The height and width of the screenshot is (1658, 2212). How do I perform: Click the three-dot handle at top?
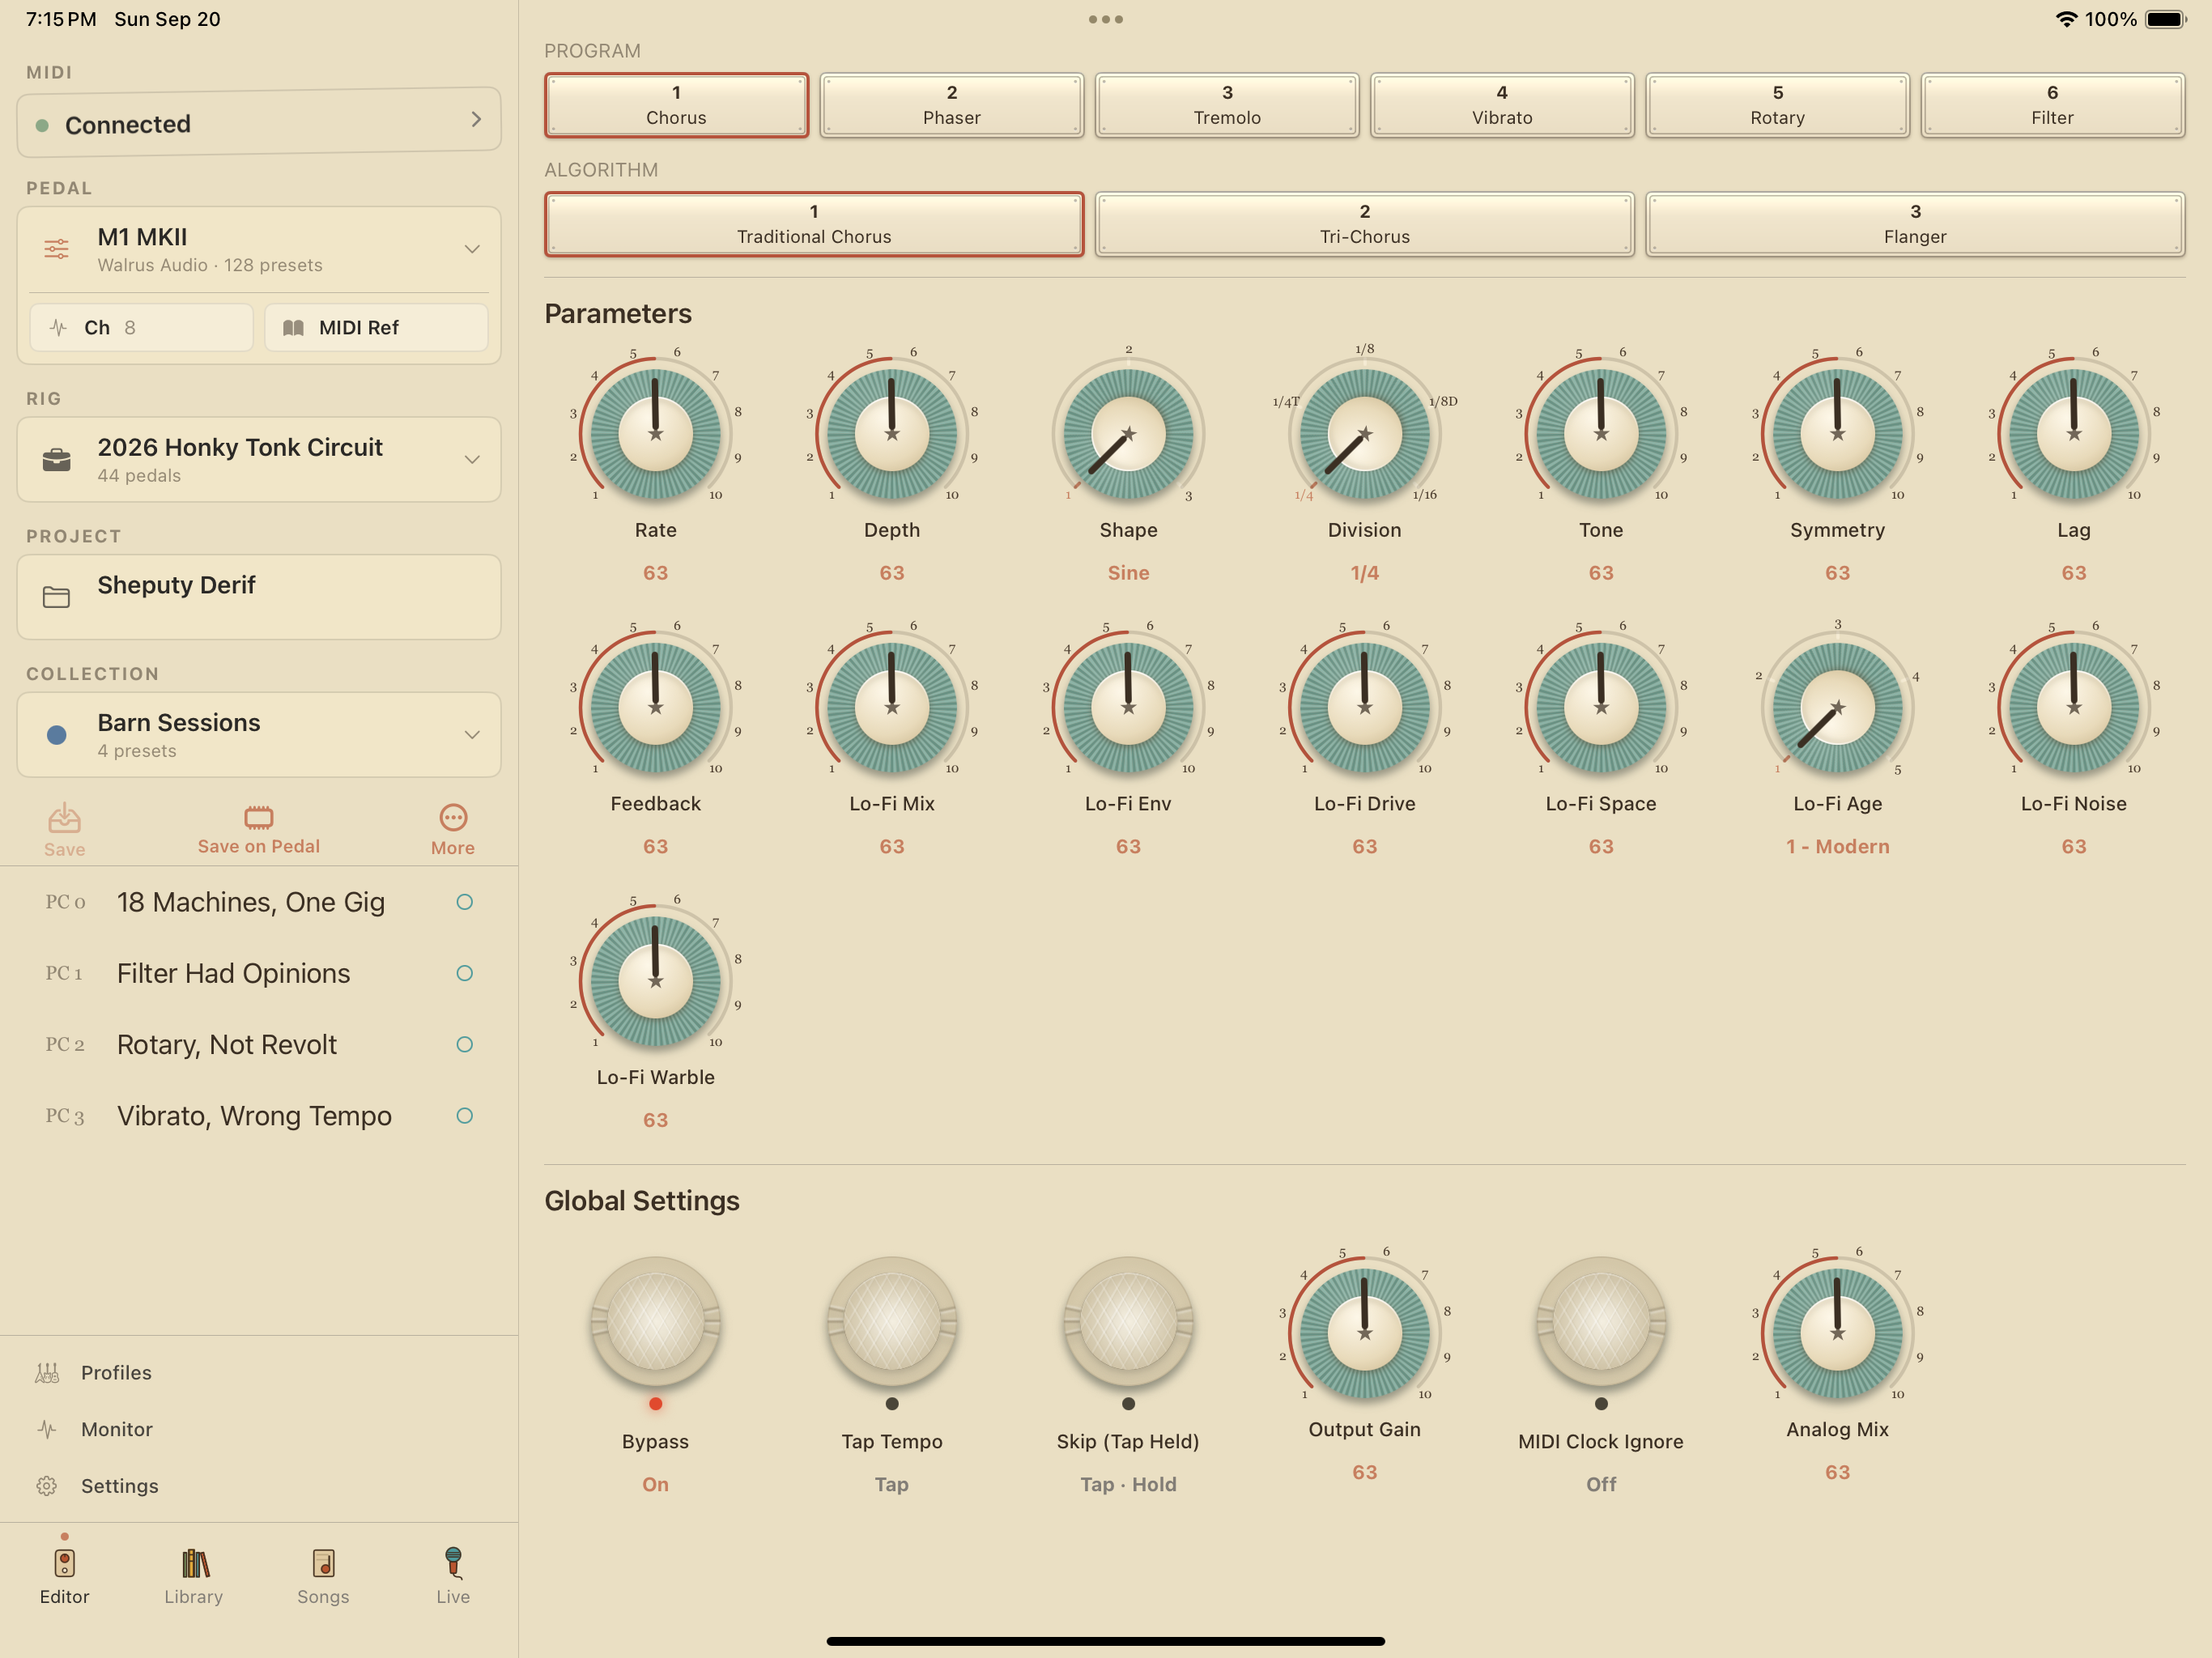[x=1106, y=19]
